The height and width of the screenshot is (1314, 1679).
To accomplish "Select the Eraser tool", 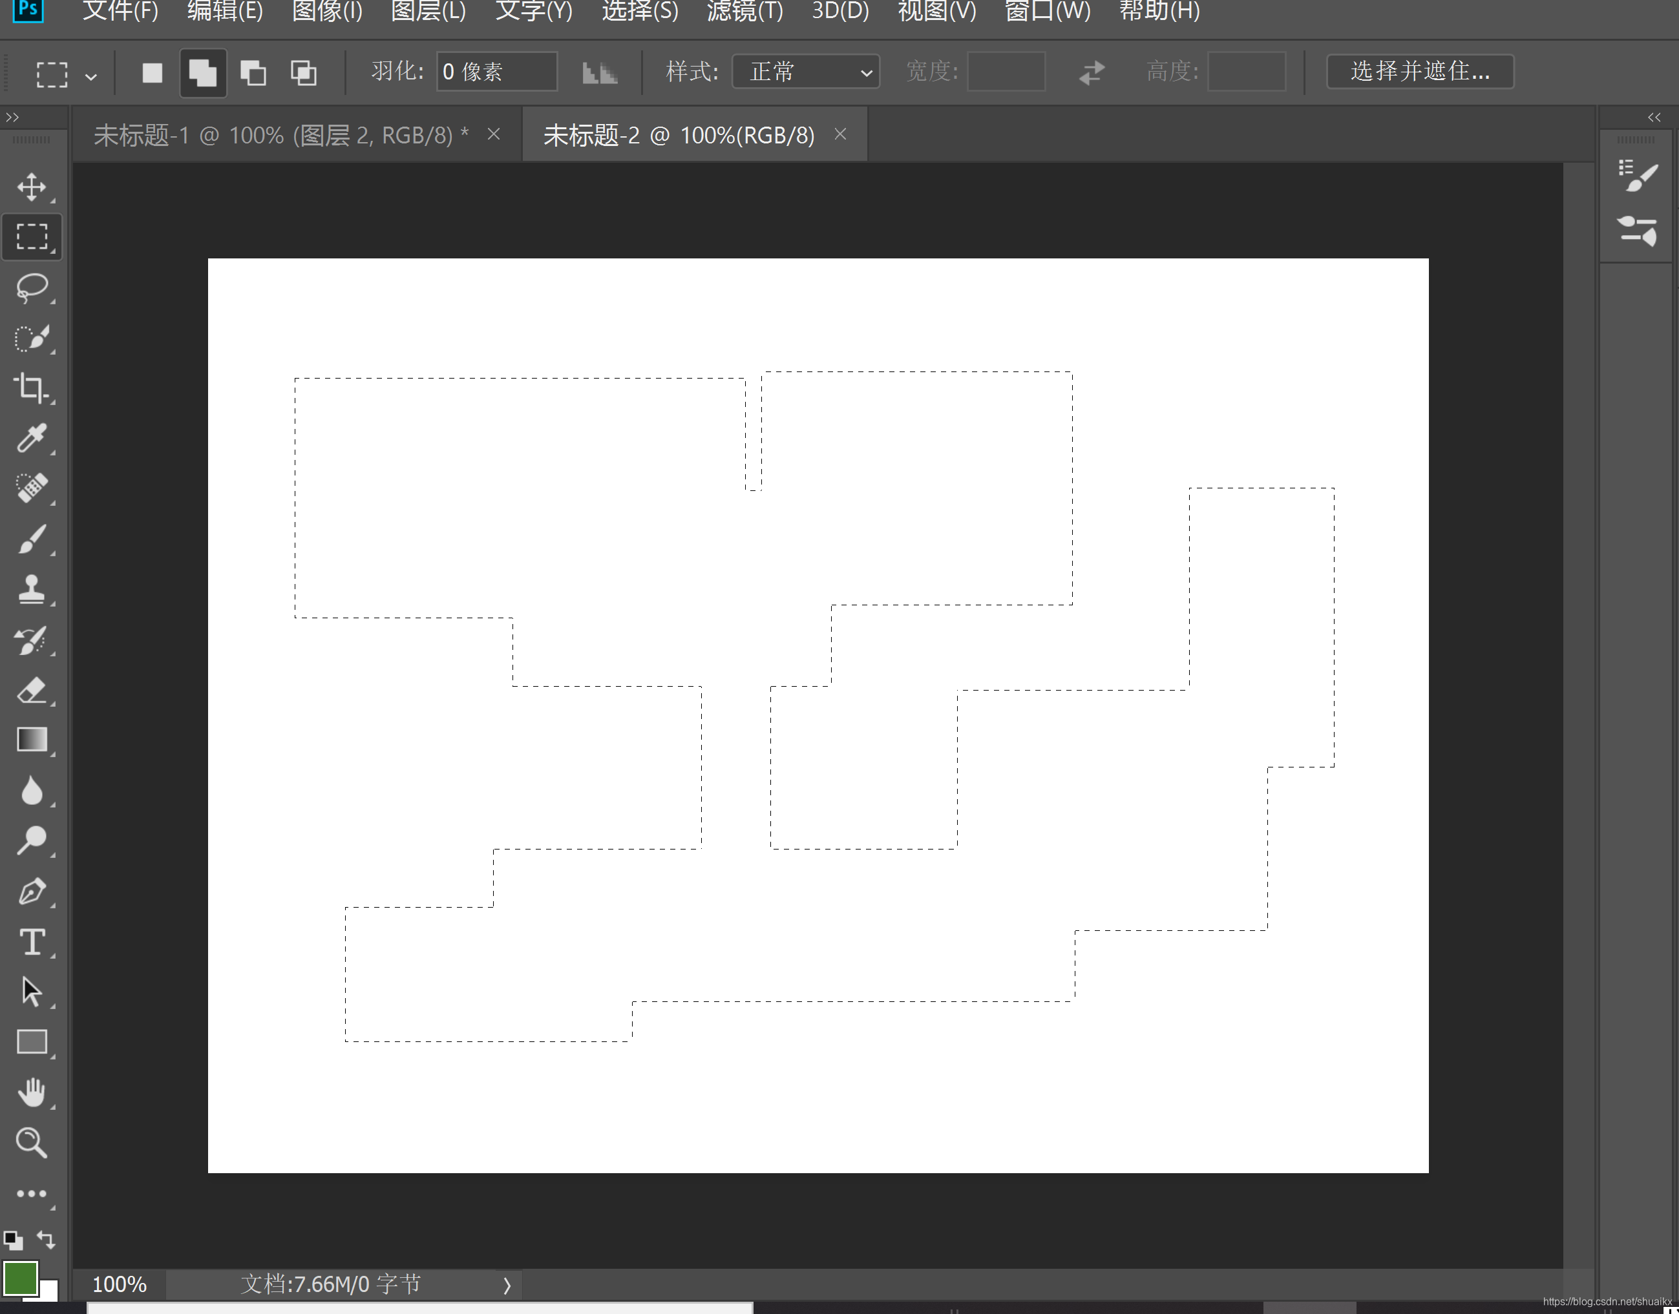I will point(32,690).
